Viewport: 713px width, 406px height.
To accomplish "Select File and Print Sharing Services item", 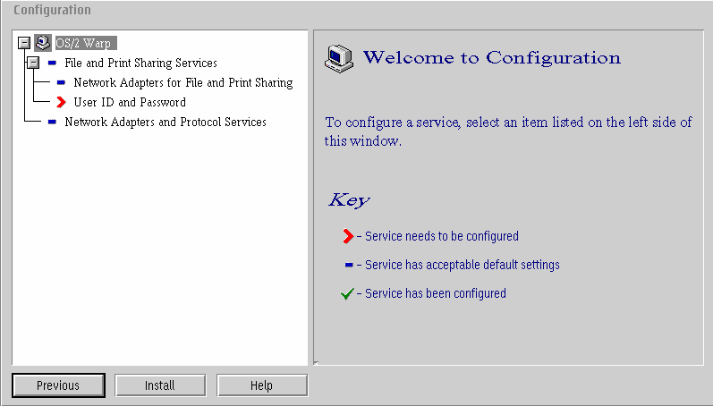I will [x=141, y=63].
